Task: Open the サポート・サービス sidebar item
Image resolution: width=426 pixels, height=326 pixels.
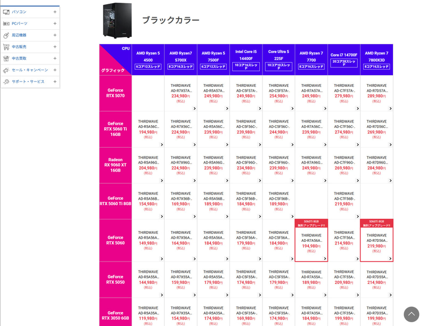Action: pos(30,81)
